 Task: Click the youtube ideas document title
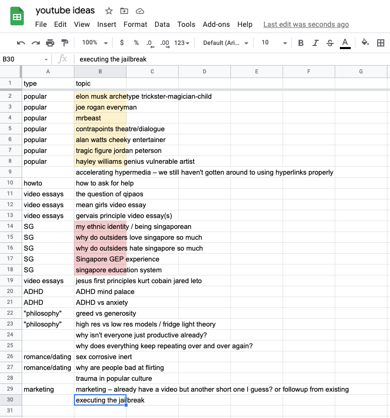65,10
